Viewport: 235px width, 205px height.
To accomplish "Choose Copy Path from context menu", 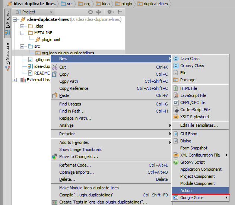I will [x=111, y=81].
